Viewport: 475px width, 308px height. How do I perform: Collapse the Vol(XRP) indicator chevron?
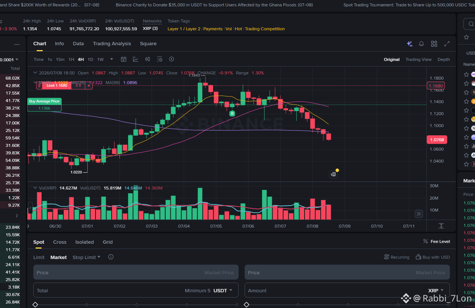(36, 188)
